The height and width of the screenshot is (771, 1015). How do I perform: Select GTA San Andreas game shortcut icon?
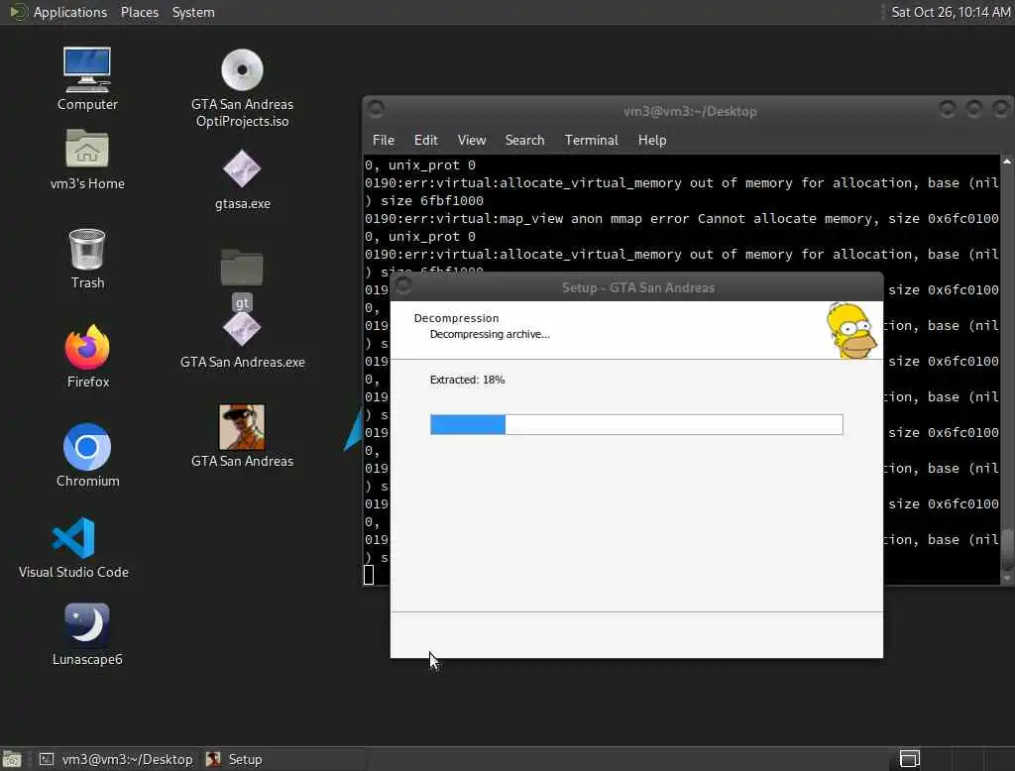pos(242,436)
